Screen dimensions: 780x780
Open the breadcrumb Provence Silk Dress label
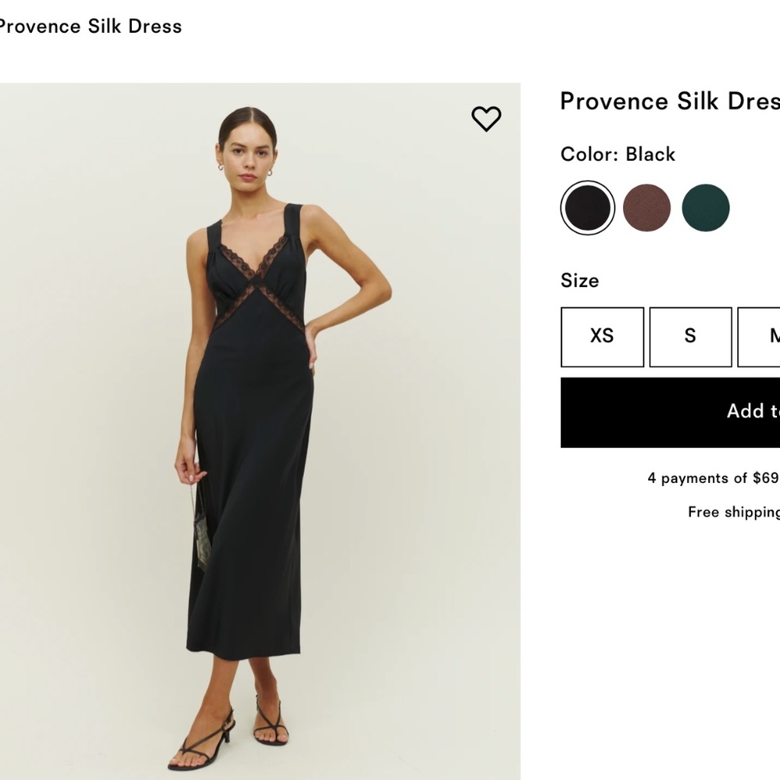(x=90, y=27)
